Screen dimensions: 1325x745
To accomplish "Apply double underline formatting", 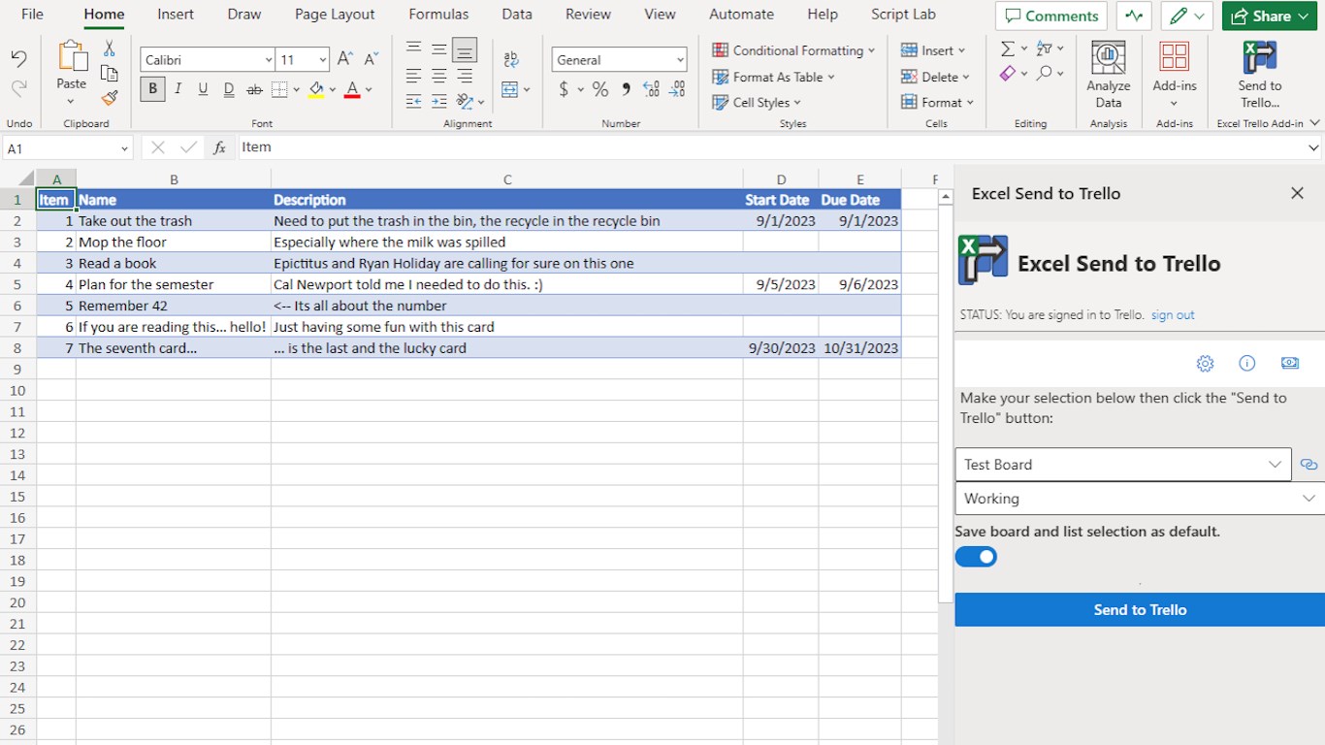I will [x=229, y=89].
